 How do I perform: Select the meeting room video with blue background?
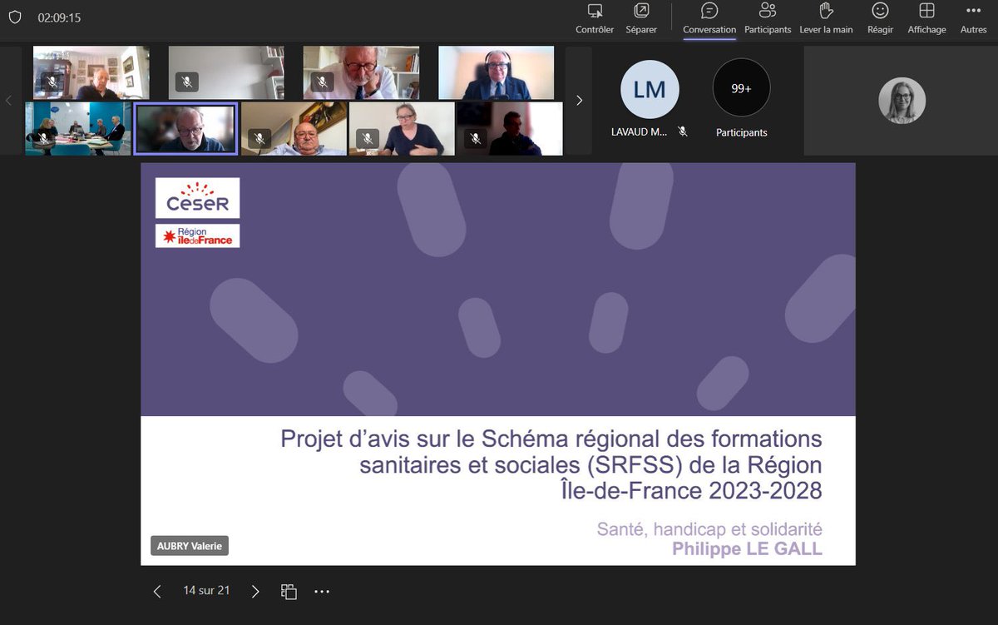pyautogui.click(x=78, y=128)
